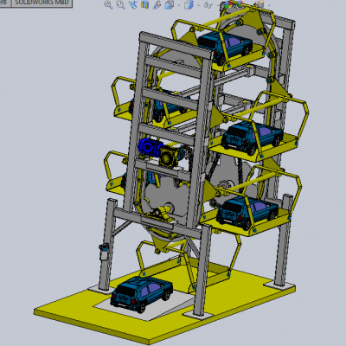Expand the View Settings dropdown arrow
The image size is (346, 346).
269,5
